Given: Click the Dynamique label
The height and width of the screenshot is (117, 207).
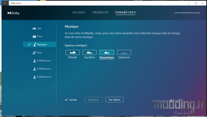Looking at the screenshot, I should click(x=107, y=57).
